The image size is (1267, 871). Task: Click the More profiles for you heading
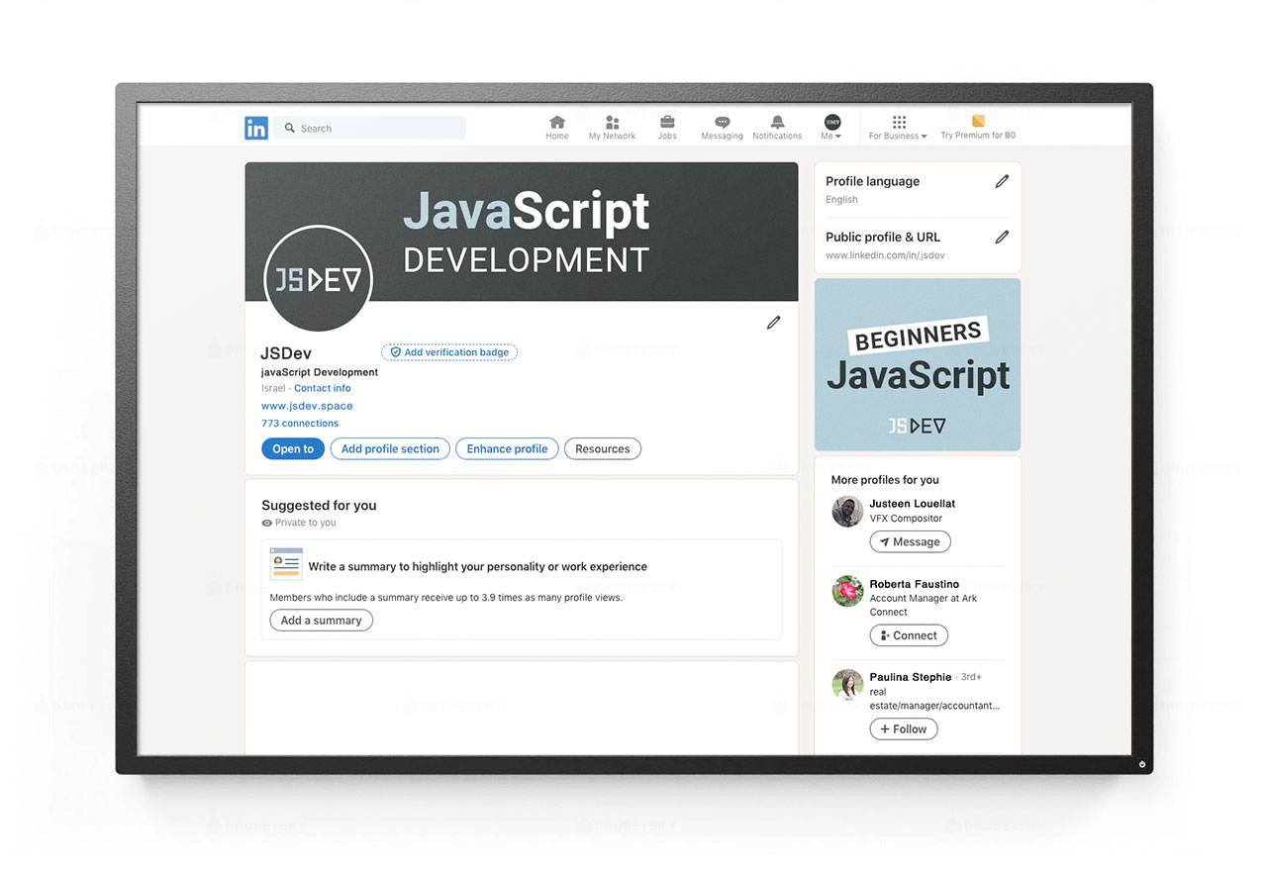tap(885, 480)
